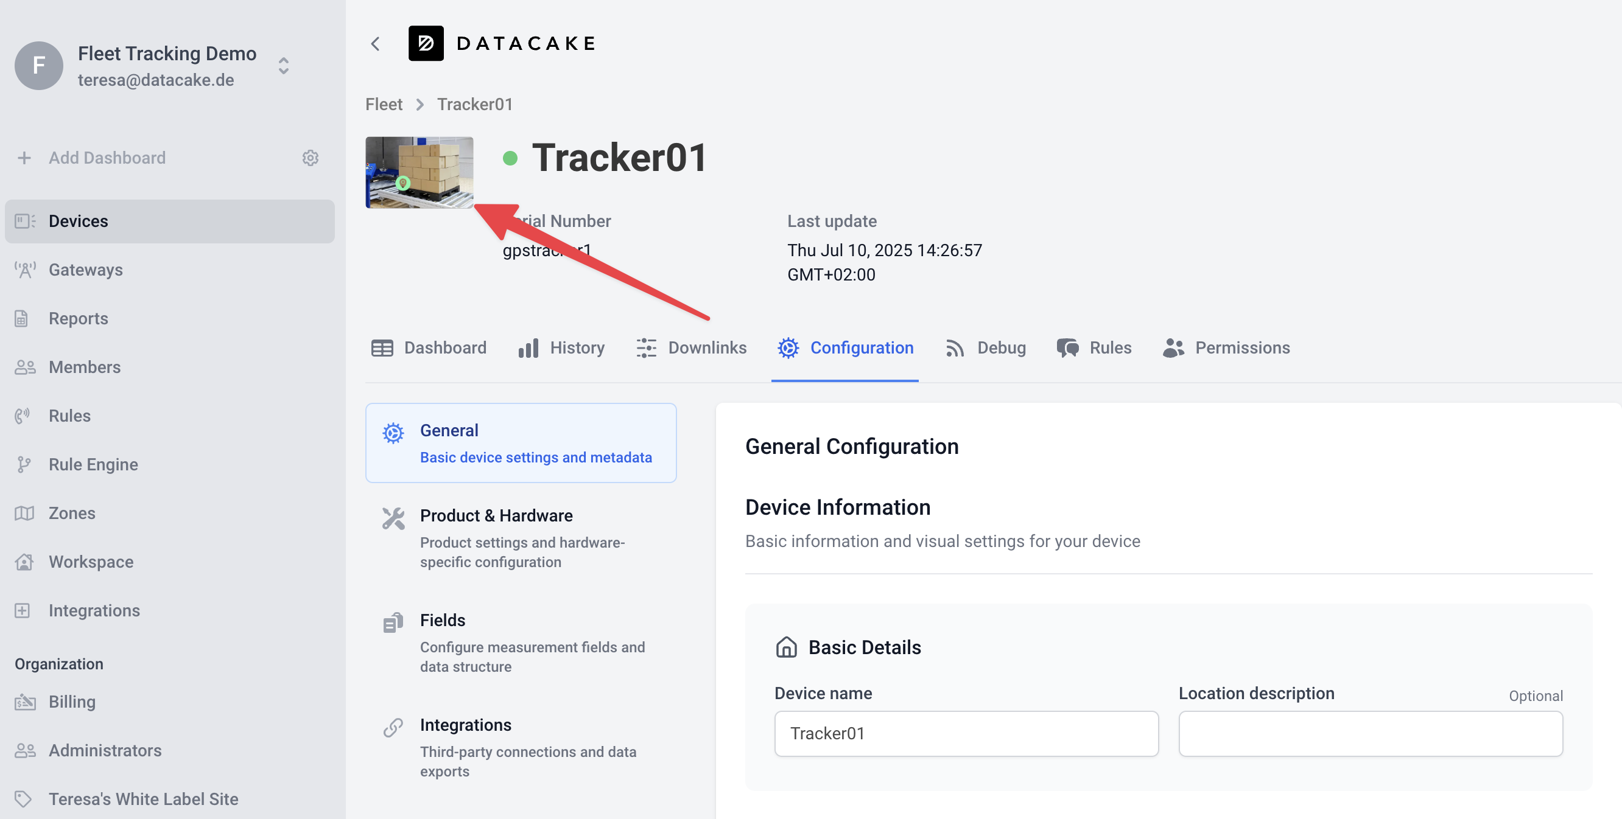Viewport: 1622px width, 819px height.
Task: Open the Downlinks tab
Action: (692, 348)
